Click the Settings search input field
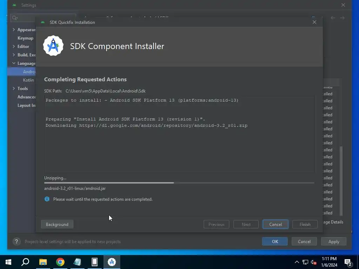Image resolution: width=359 pixels, height=269 pixels. click(43, 18)
